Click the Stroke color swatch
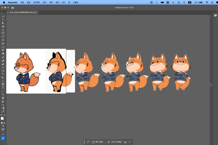The width and height of the screenshot is (218, 145). (x=4, y=120)
